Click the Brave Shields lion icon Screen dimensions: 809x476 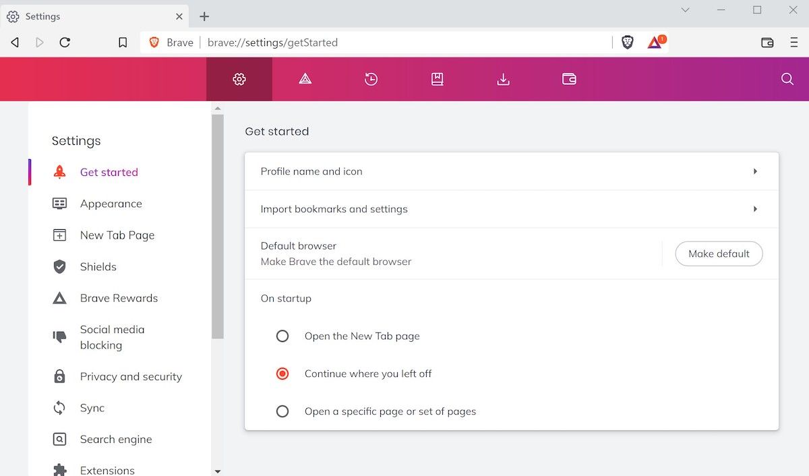tap(628, 42)
